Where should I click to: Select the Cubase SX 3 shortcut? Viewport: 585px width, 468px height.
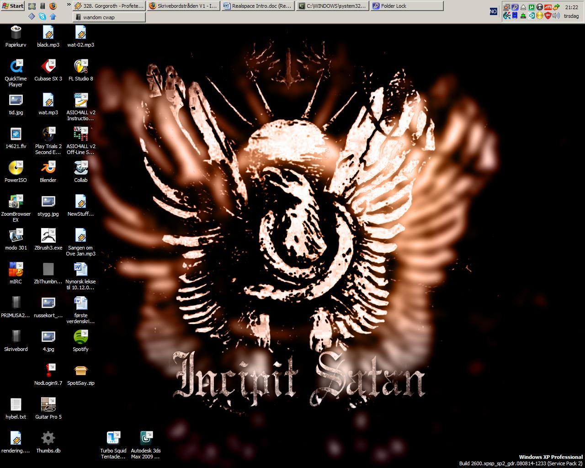pyautogui.click(x=48, y=70)
